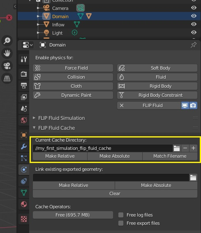Open the Object properties tab
Viewport: 201px width, 233px height.
coord(24,135)
